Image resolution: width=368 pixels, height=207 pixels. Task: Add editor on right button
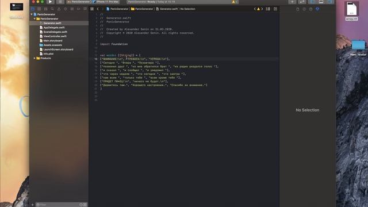coord(275,9)
